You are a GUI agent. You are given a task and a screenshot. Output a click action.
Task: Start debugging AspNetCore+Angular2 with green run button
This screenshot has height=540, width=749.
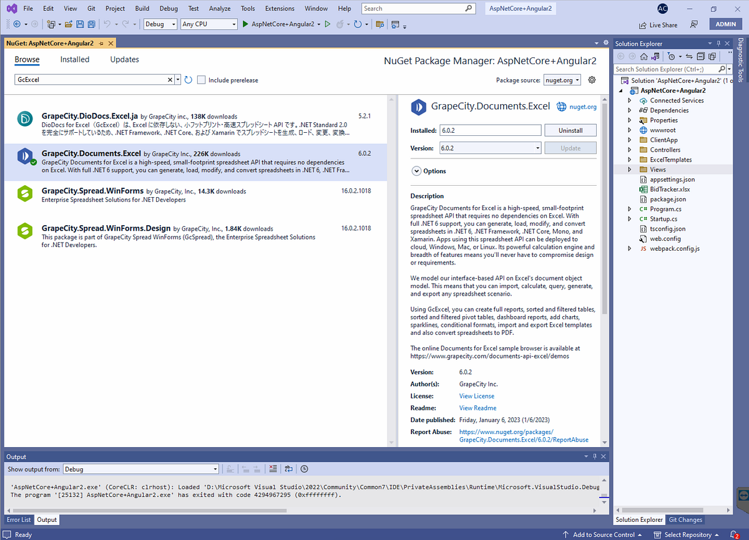click(x=245, y=24)
